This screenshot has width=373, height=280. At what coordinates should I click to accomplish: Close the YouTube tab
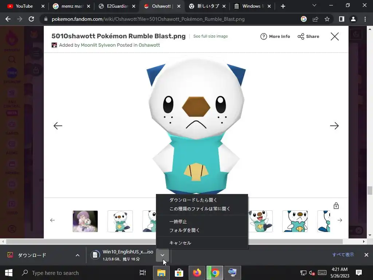(43, 6)
